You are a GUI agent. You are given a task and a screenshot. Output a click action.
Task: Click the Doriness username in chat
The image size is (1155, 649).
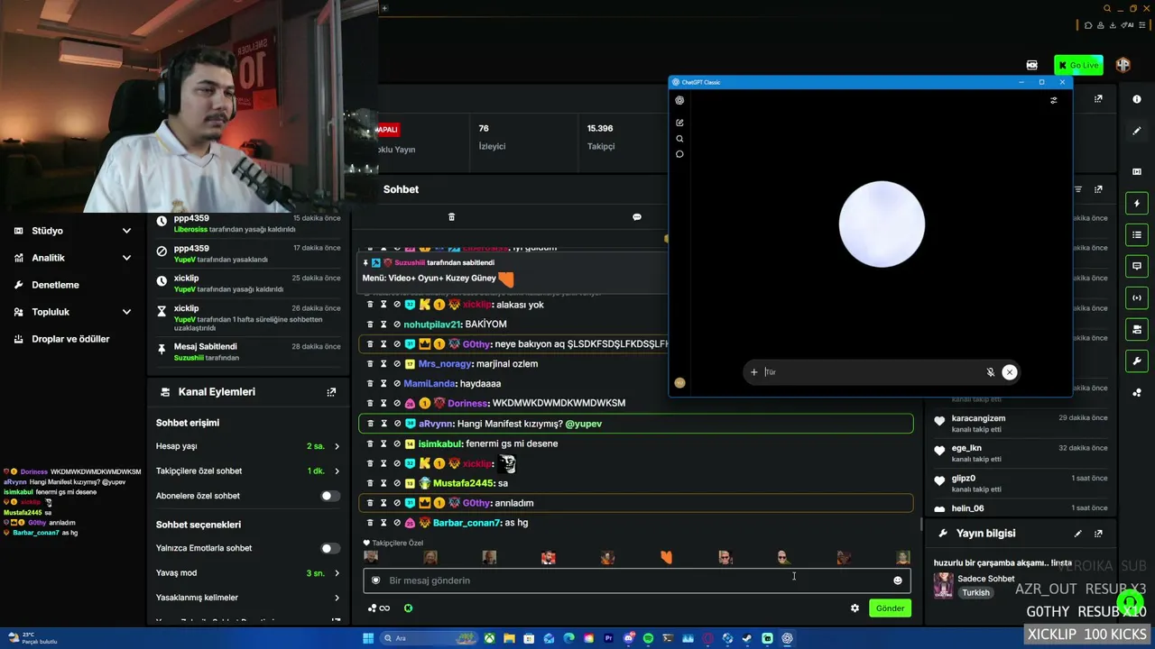point(467,404)
